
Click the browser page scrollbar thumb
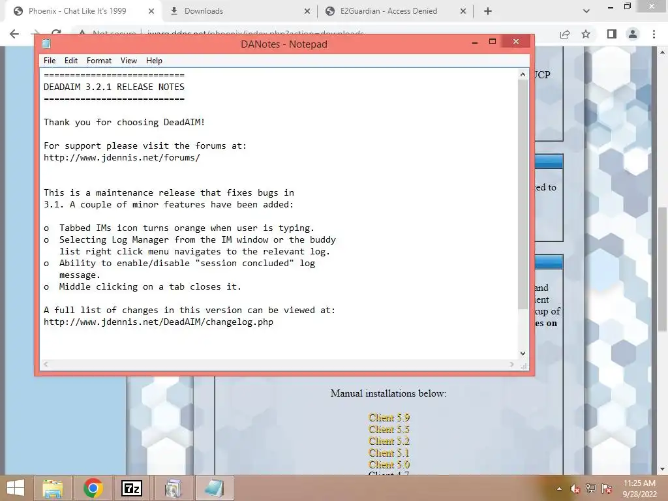[x=663, y=268]
